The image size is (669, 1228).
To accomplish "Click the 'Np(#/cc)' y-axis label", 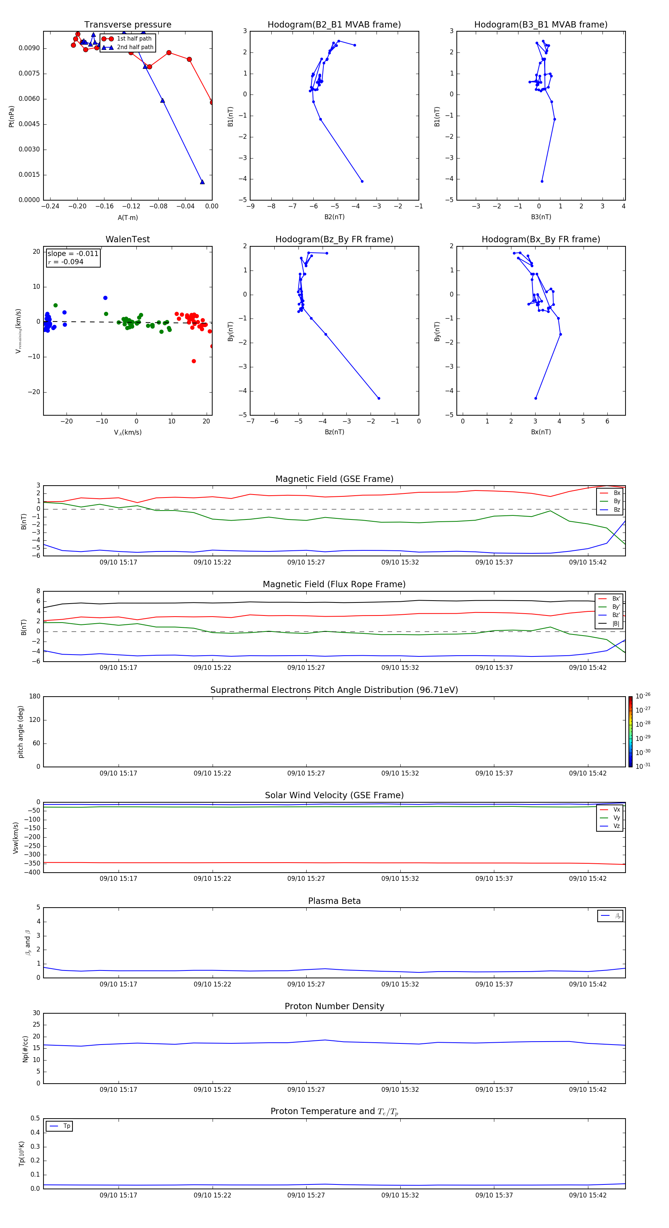I will 25,1049.
